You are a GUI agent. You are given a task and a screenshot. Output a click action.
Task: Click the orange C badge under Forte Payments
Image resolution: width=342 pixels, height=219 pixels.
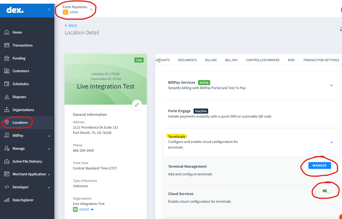point(65,12)
